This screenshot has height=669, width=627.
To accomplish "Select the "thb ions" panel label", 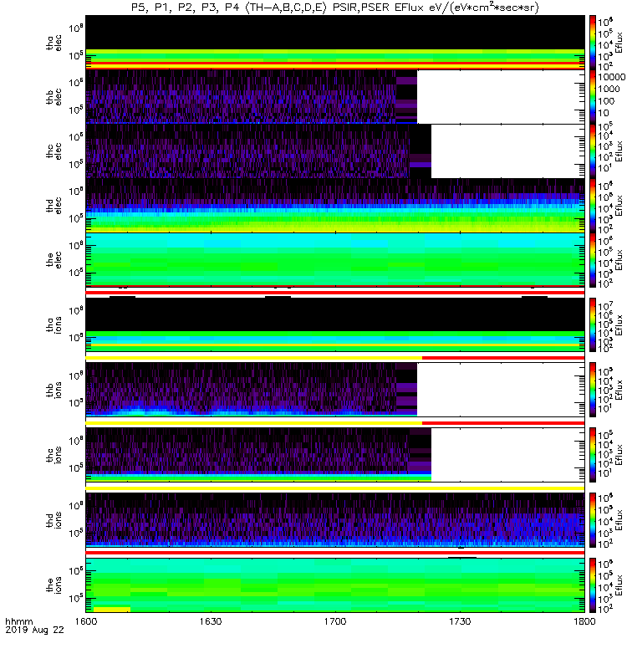I will pyautogui.click(x=54, y=390).
